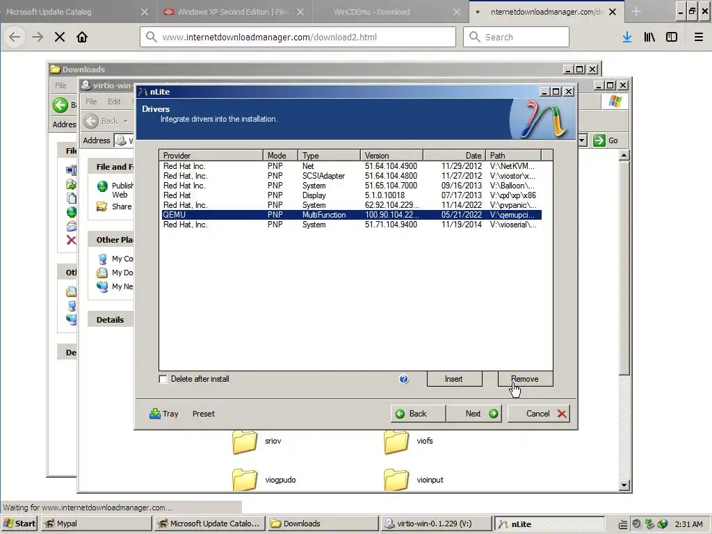Open the viogpudo folder icon
The image size is (712, 534).
click(x=245, y=480)
